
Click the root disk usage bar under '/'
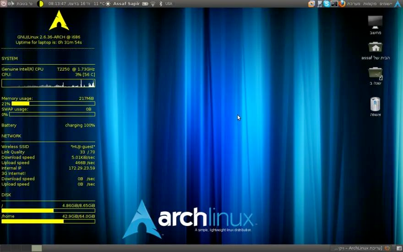(49, 211)
